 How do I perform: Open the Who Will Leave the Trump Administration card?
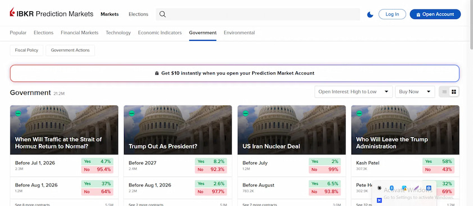pos(405,130)
